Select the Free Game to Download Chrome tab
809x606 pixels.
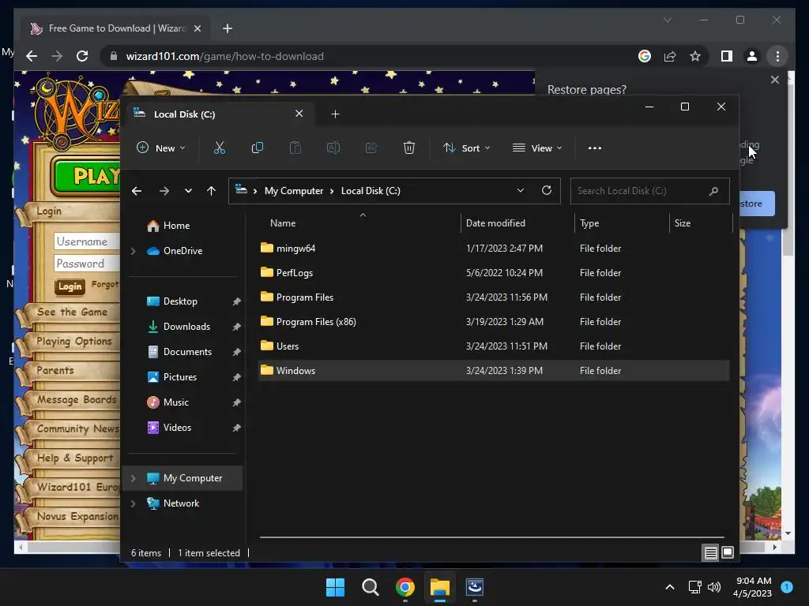pyautogui.click(x=115, y=28)
